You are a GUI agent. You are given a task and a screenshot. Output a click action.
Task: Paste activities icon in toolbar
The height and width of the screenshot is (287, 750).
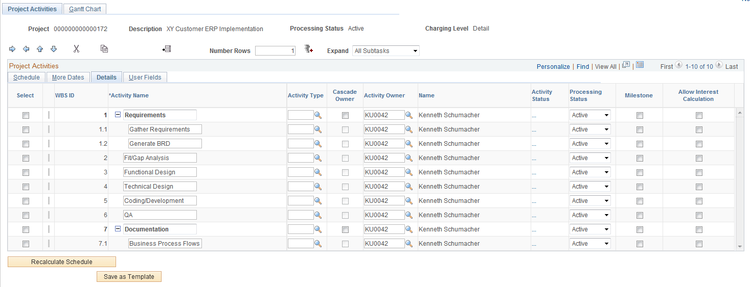click(x=167, y=49)
